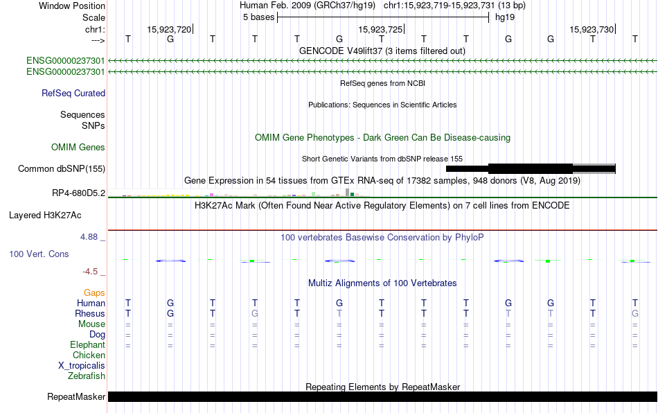The height and width of the screenshot is (413, 658).
Task: Open the Multiz Alignments of 100 Vertebrates title
Action: point(382,283)
